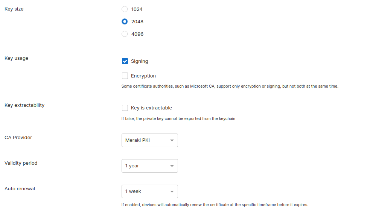Select the 2048 key size option

(125, 21)
